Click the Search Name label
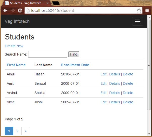Viewport: 152px width, 137px height. tap(16, 54)
